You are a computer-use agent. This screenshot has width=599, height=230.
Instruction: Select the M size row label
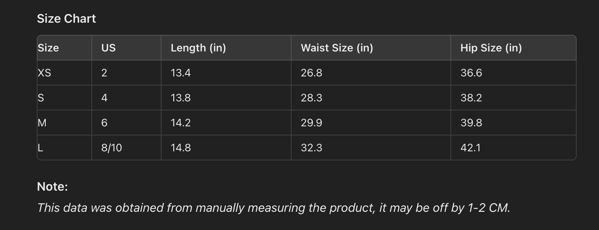point(42,123)
